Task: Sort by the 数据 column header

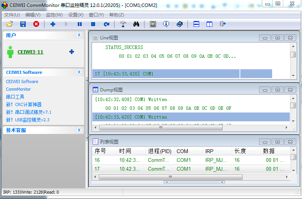Action: [275, 151]
